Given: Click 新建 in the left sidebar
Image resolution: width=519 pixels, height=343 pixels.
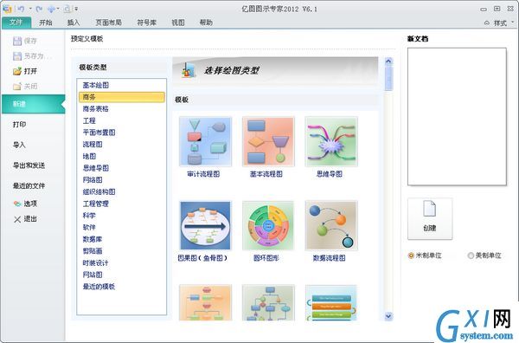Looking at the screenshot, I should tap(33, 104).
